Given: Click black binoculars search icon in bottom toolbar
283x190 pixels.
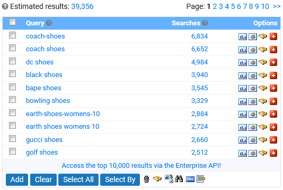Looking at the screenshot, I should 179,179.
